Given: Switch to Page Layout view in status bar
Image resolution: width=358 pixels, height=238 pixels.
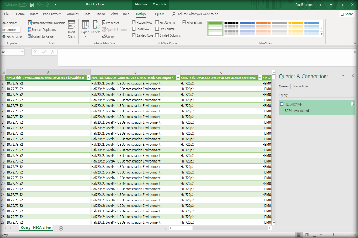Looking at the screenshot, I should click(306, 235).
